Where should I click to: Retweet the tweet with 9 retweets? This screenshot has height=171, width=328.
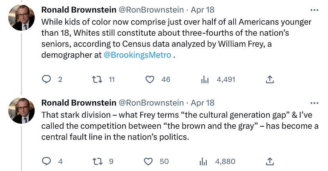(x=97, y=162)
